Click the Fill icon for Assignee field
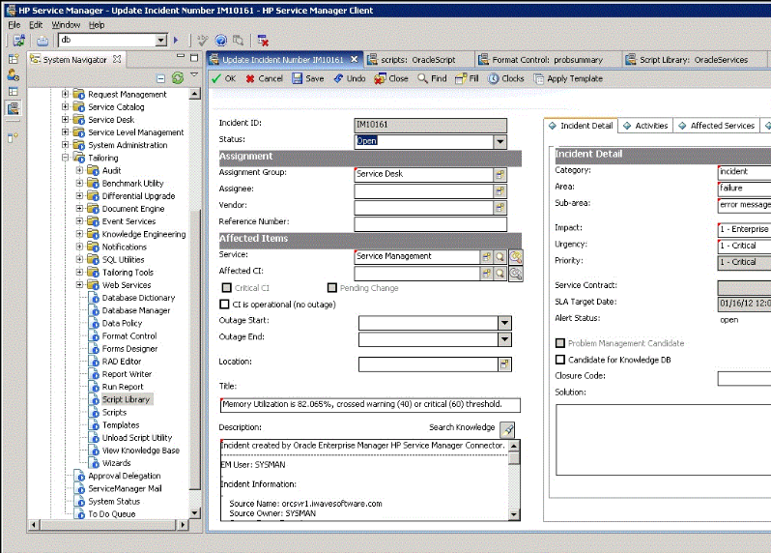This screenshot has width=771, height=553. 500,190
